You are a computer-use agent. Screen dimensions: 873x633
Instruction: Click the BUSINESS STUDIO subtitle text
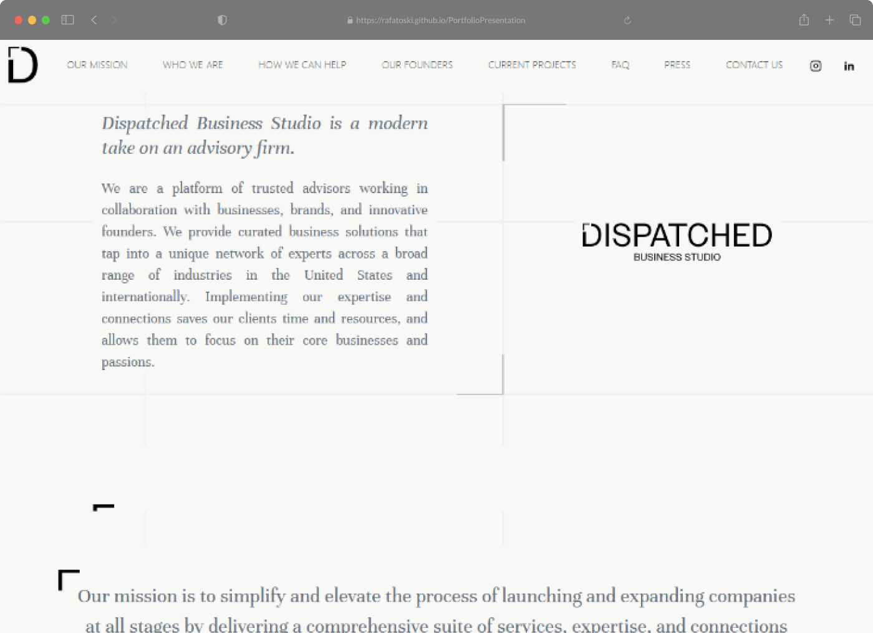677,257
